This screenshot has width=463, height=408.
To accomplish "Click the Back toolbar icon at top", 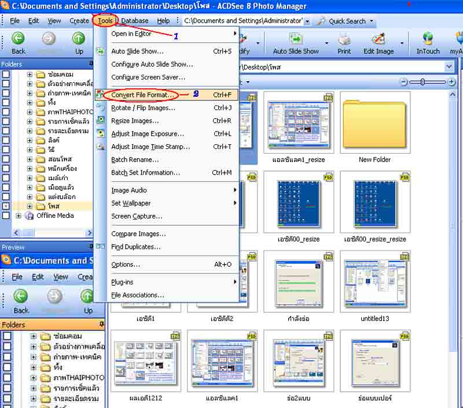I will (x=19, y=38).
